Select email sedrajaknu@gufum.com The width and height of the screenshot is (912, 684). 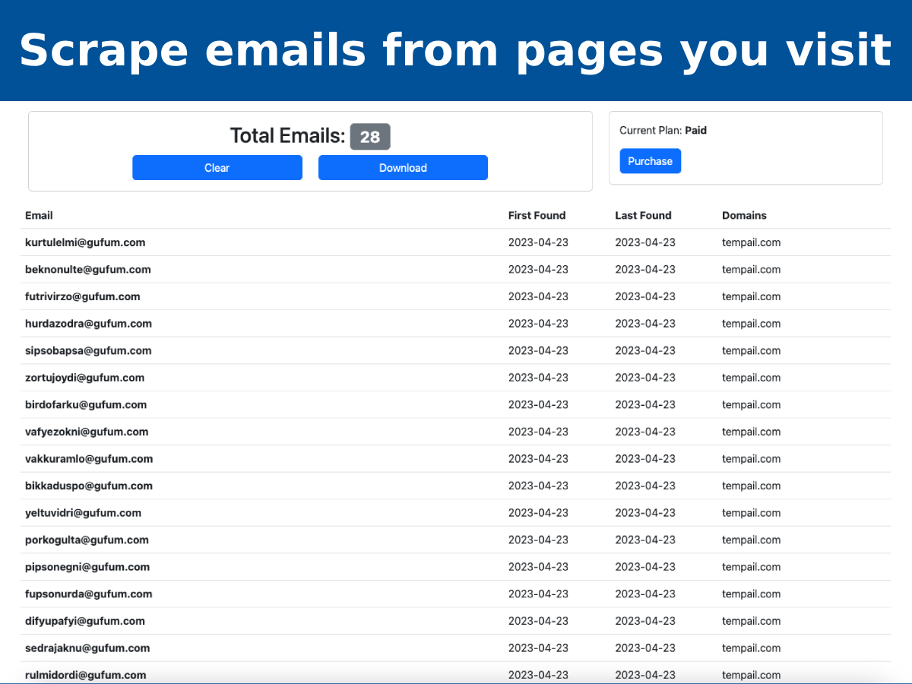[x=87, y=648]
